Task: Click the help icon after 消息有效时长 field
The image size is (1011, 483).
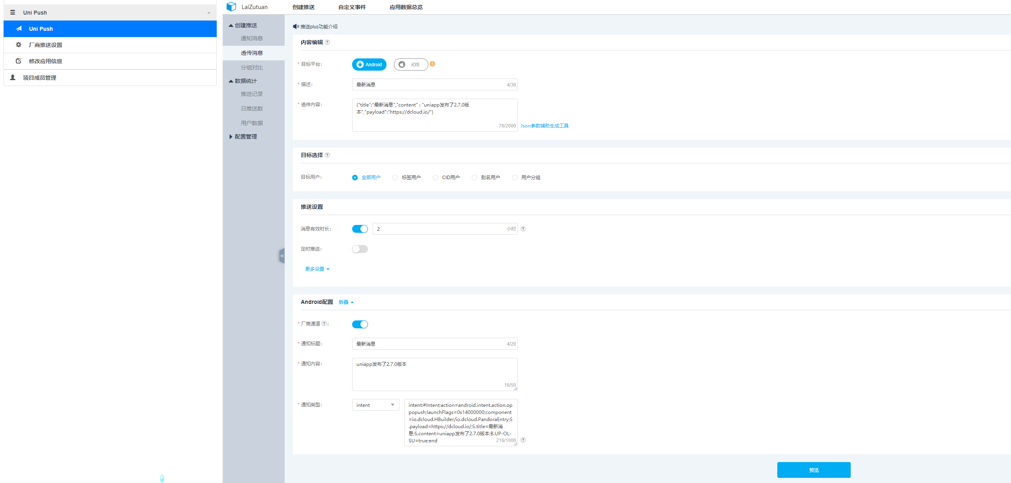Action: 523,229
